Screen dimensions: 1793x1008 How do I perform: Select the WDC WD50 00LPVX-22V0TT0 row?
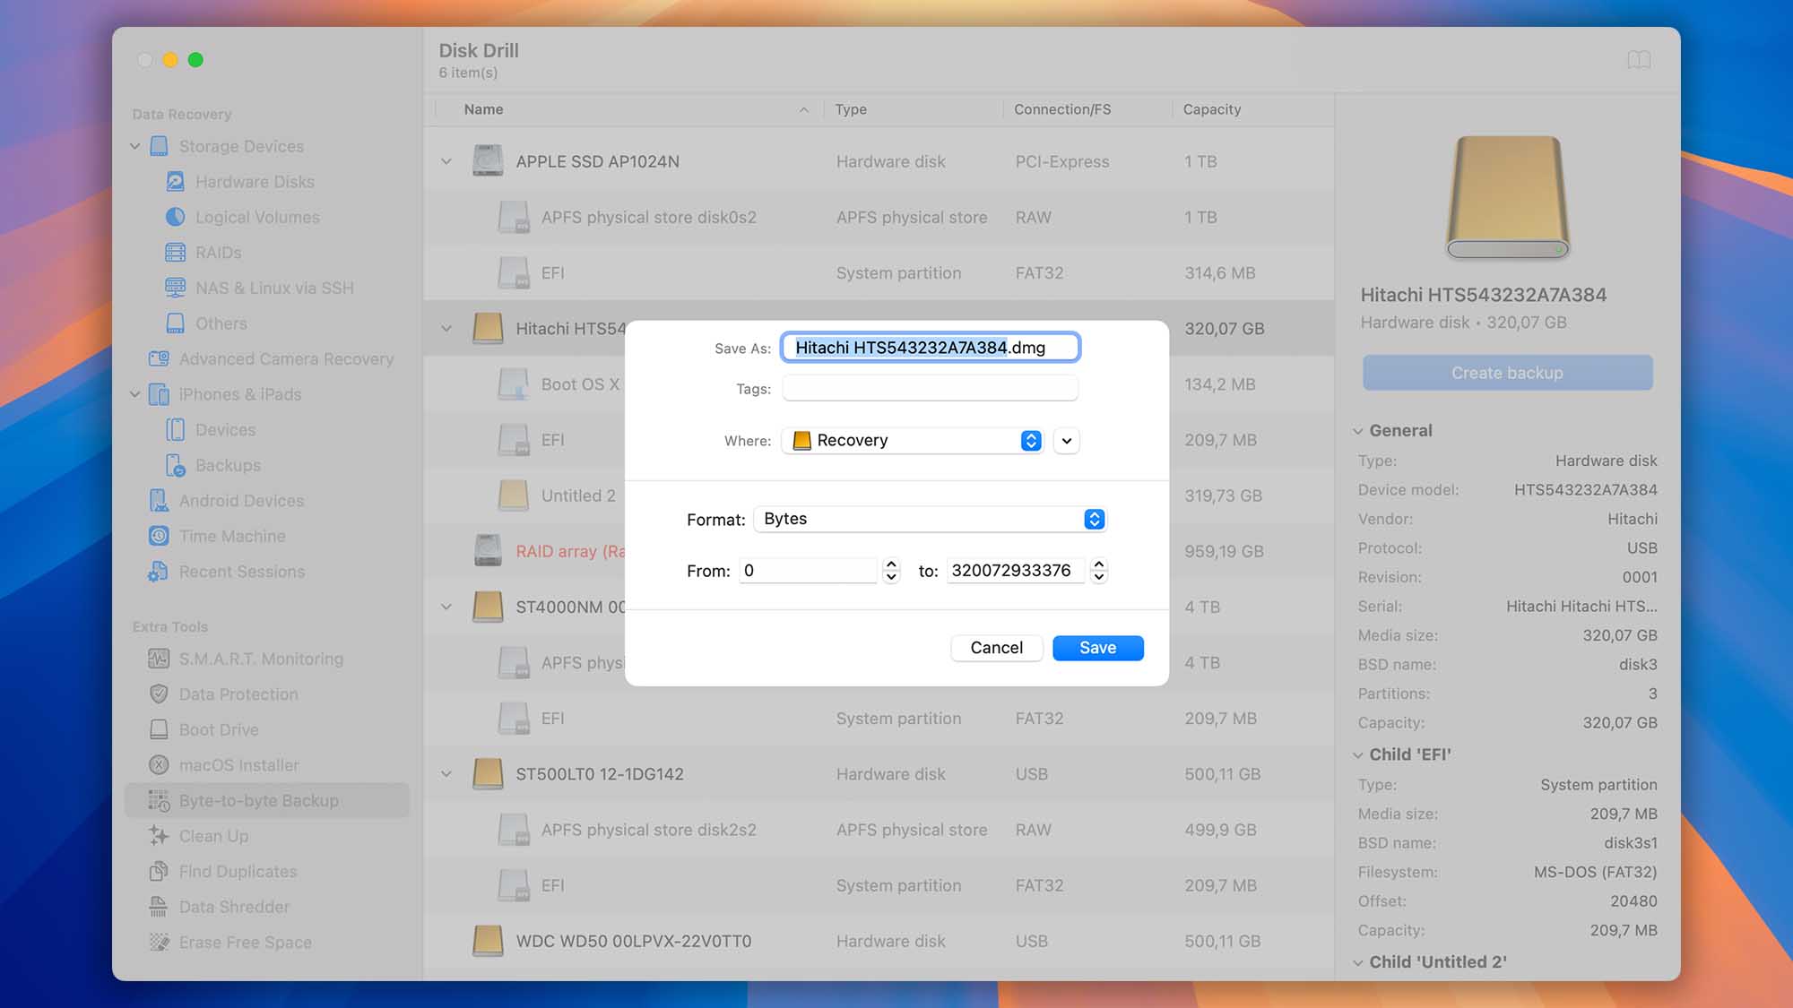point(879,941)
